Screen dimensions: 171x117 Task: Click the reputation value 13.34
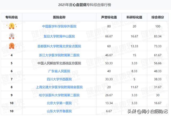click(109, 103)
